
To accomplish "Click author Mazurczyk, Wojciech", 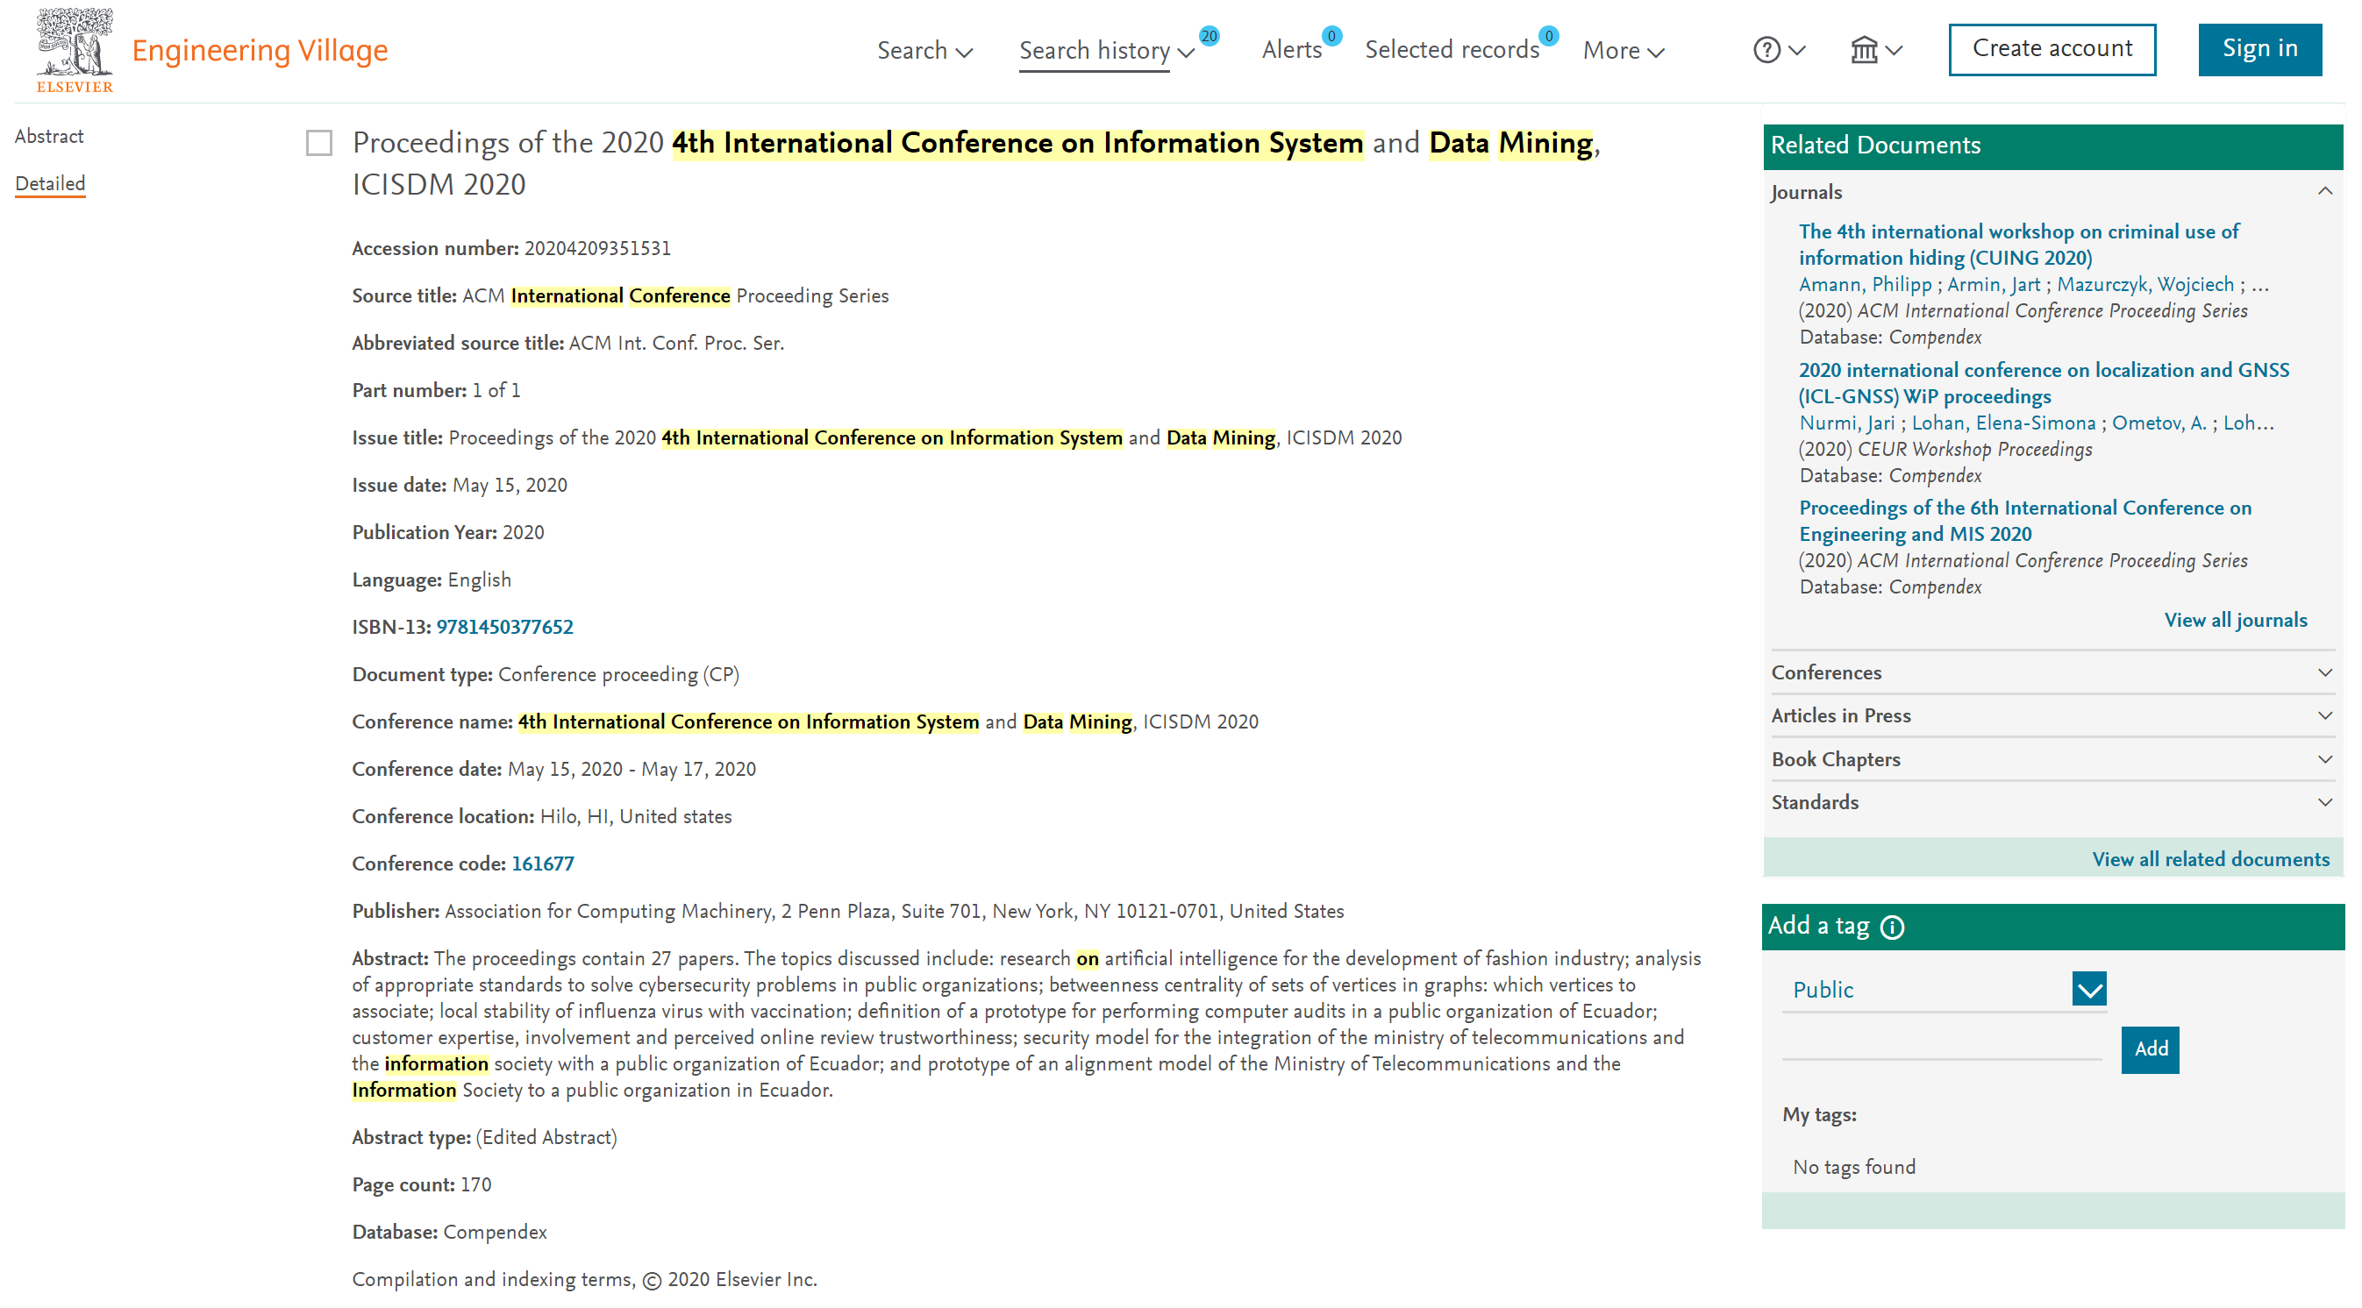I will coord(2145,285).
